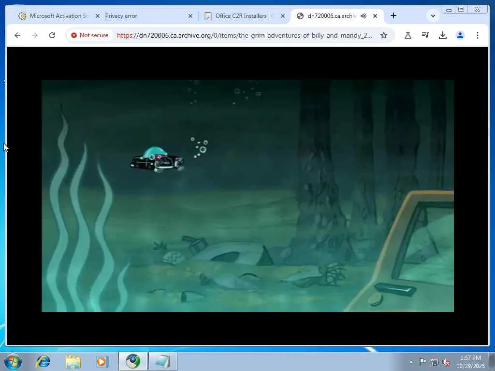Close the Office C2R Installers tab
495x371 pixels.
[283, 16]
